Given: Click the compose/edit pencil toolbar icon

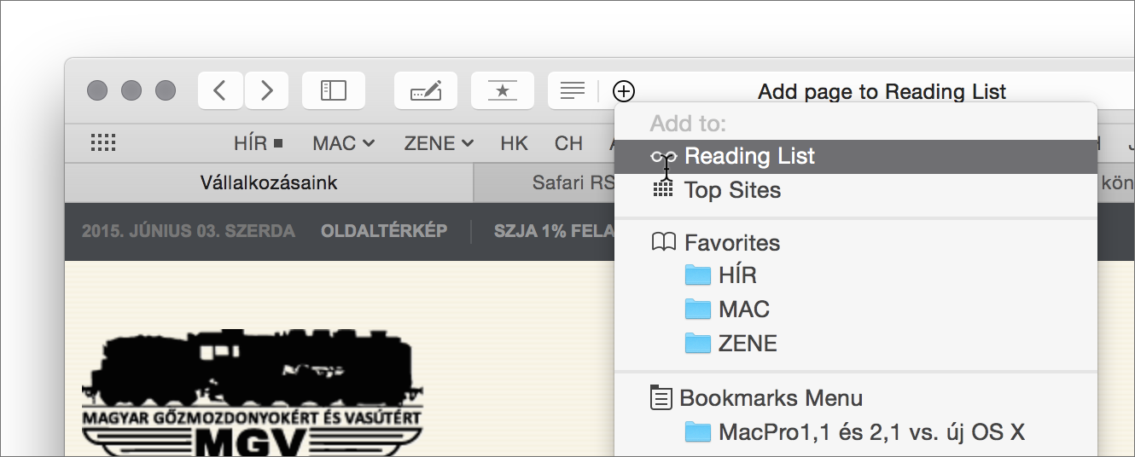Looking at the screenshot, I should [x=426, y=90].
